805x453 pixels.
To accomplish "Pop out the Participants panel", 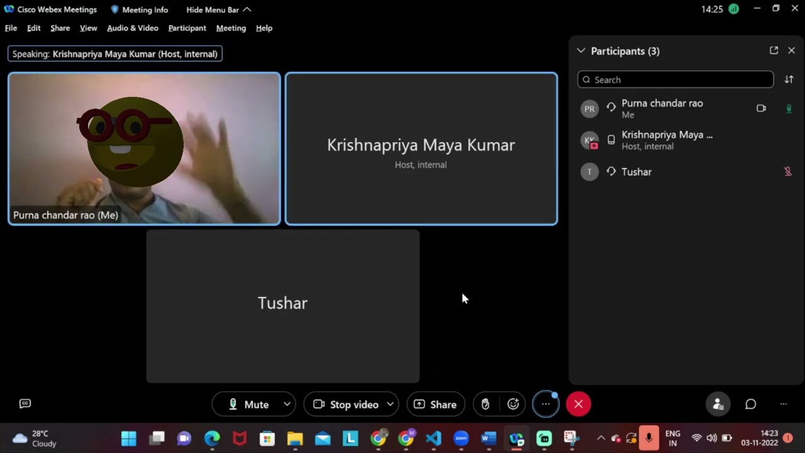I will click(x=774, y=50).
